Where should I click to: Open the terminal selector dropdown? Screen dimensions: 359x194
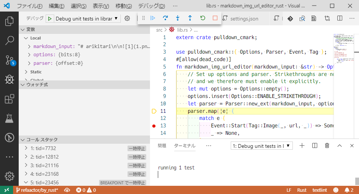262,146
